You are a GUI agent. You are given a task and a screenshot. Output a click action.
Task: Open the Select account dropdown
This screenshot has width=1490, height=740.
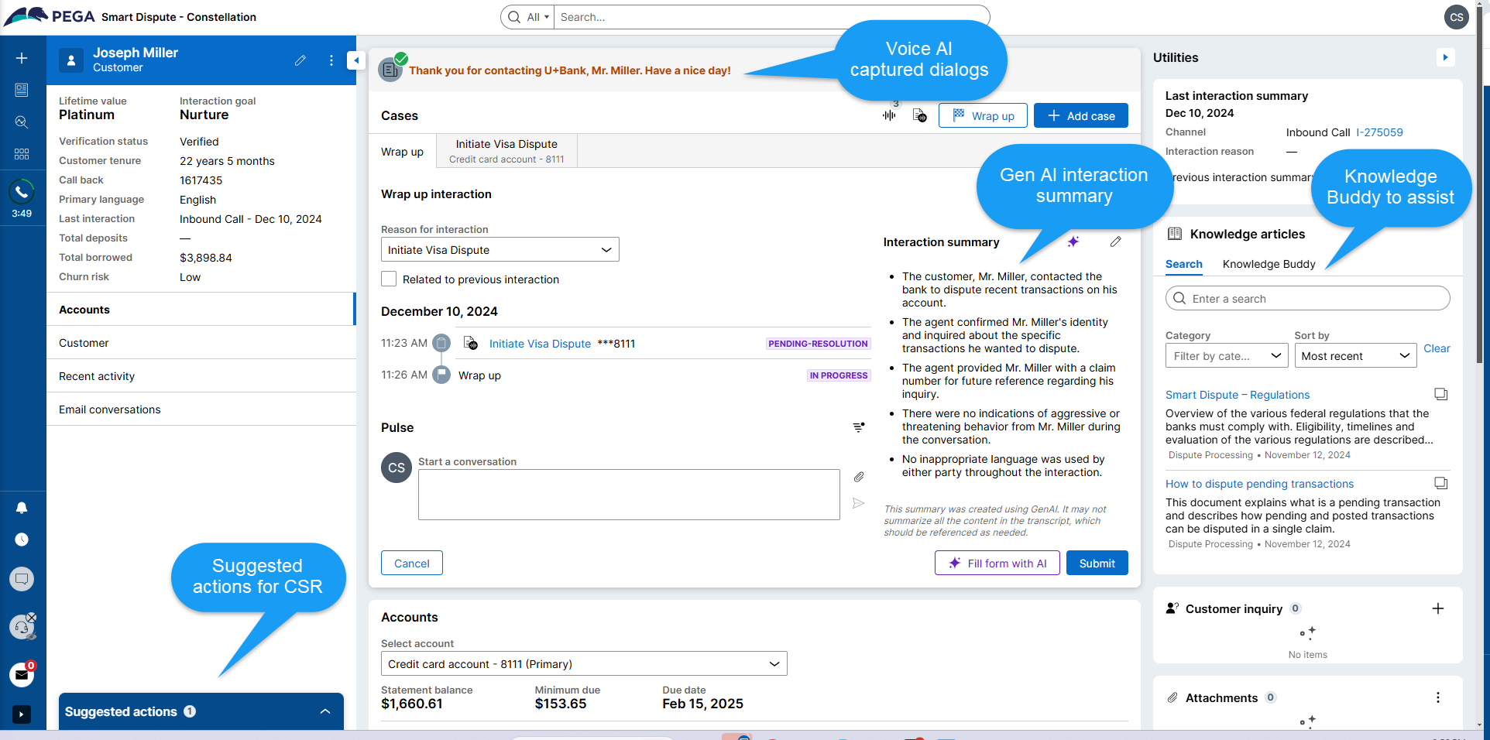tap(583, 664)
